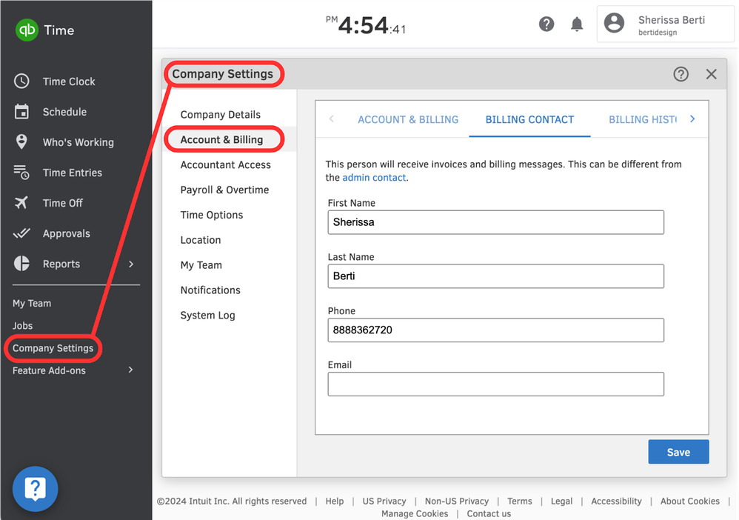Open System Log settings
This screenshot has height=520, width=739.
(207, 315)
